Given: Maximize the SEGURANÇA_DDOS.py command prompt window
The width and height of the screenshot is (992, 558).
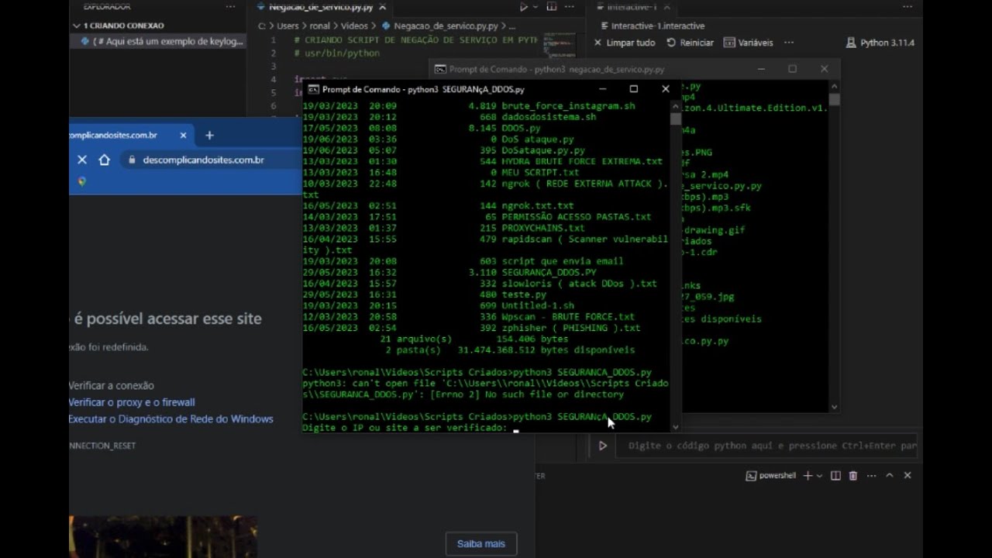Looking at the screenshot, I should 633,89.
